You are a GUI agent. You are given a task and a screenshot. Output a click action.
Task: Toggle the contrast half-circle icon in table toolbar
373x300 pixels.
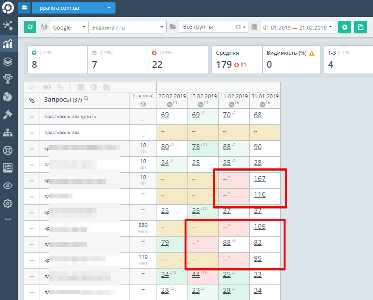pos(94,87)
